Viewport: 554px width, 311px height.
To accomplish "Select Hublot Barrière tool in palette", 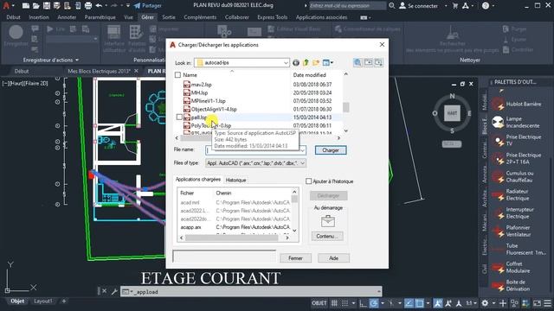I will 517,105.
